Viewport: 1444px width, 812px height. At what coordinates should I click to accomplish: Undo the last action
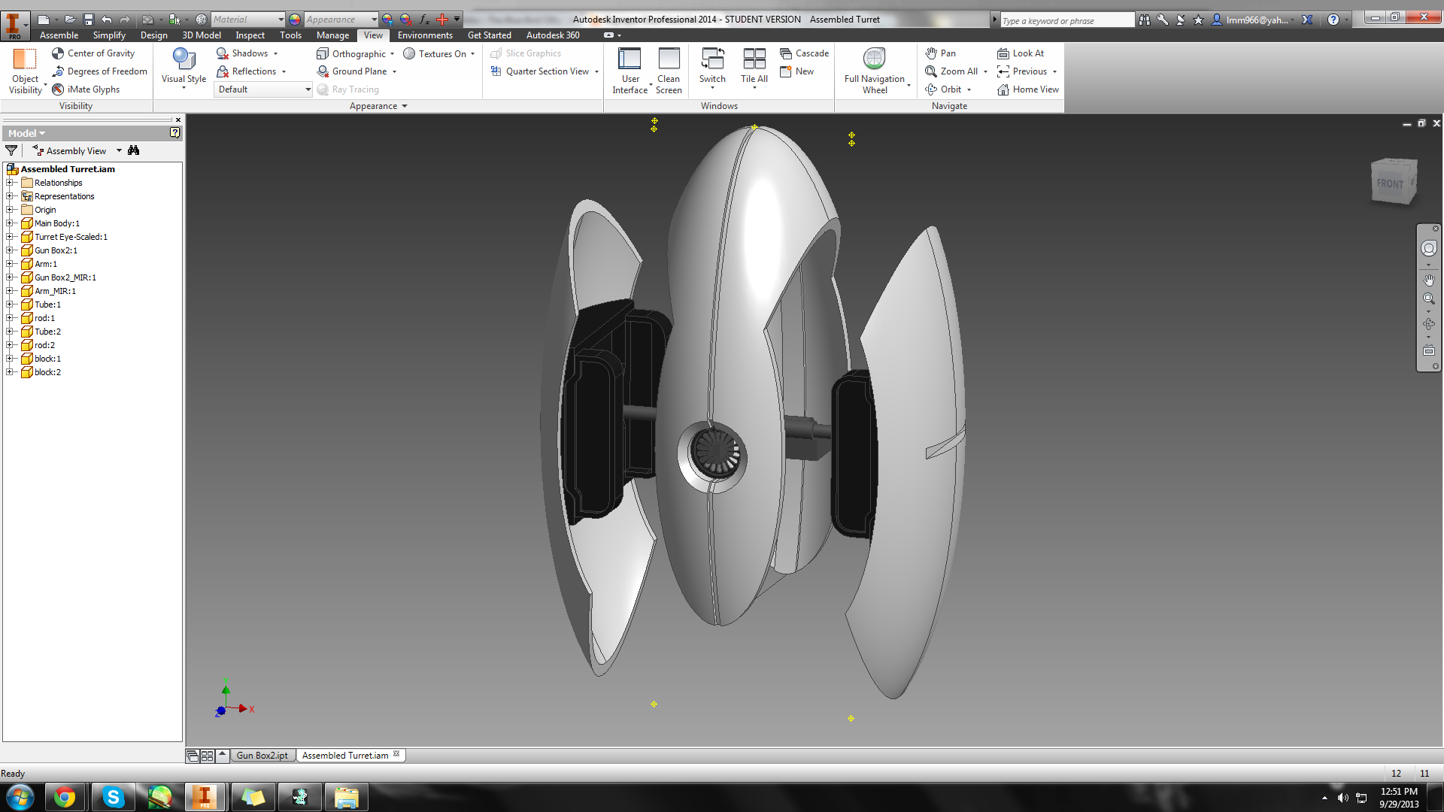pos(106,20)
